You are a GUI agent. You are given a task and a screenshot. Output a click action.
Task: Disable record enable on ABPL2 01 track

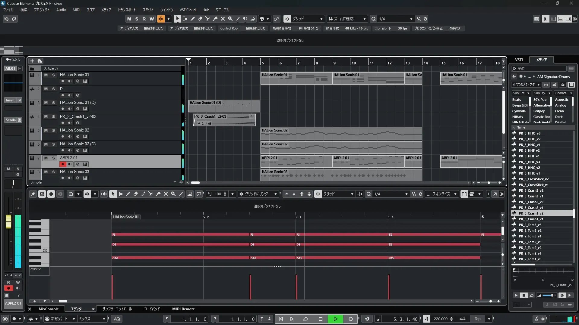tap(62, 164)
